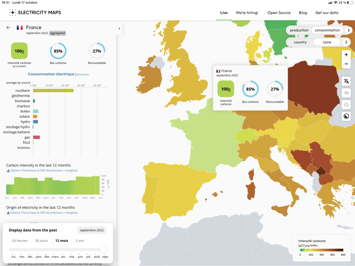Click the aggregated badge
The image size is (355, 266).
57,33
